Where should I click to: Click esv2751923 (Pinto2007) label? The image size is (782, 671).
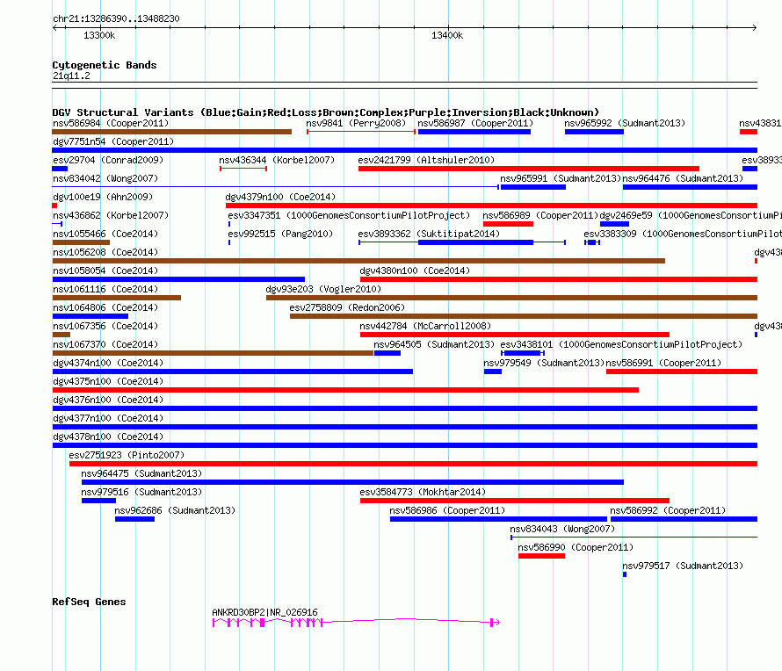(x=127, y=455)
